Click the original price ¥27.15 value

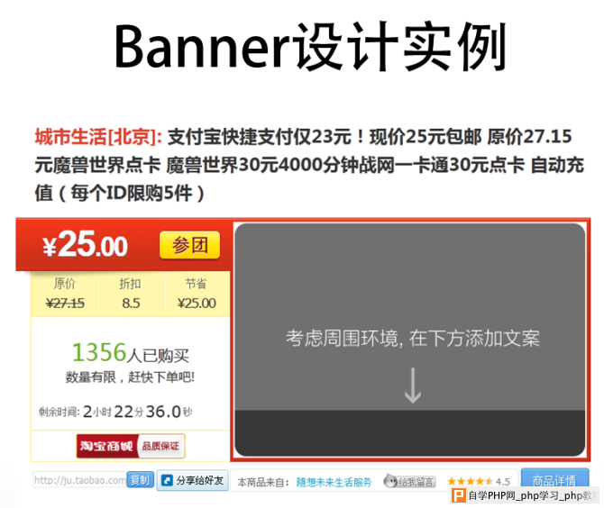click(65, 304)
